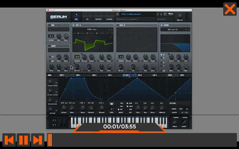239x149 pixels.
Task: Enable LFO TRIG mode
Action: coord(119,103)
